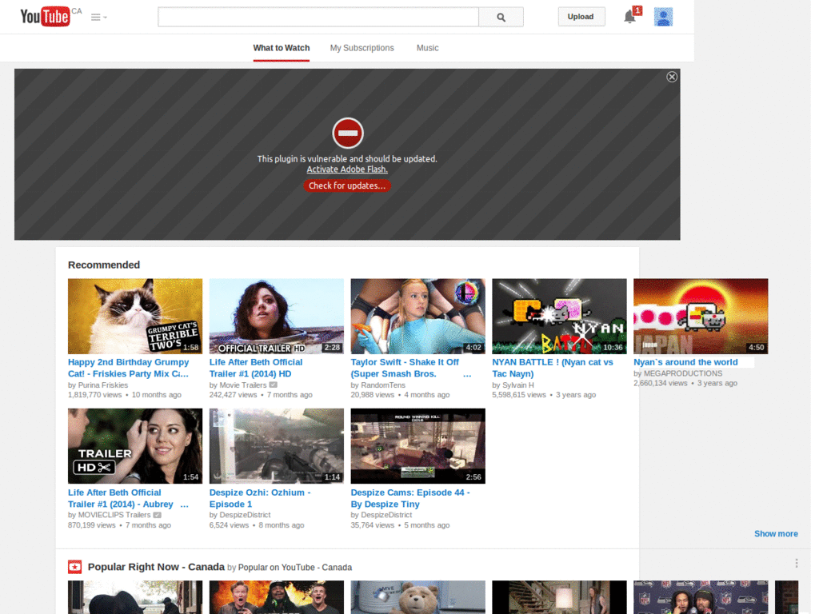Click the magnifier search button
The height and width of the screenshot is (614, 819).
pos(501,18)
